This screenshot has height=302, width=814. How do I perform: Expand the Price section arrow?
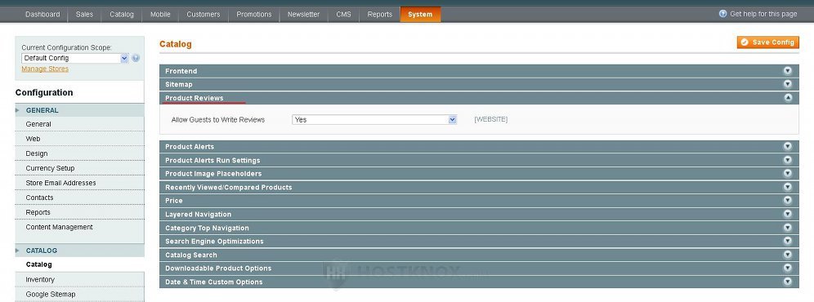788,200
